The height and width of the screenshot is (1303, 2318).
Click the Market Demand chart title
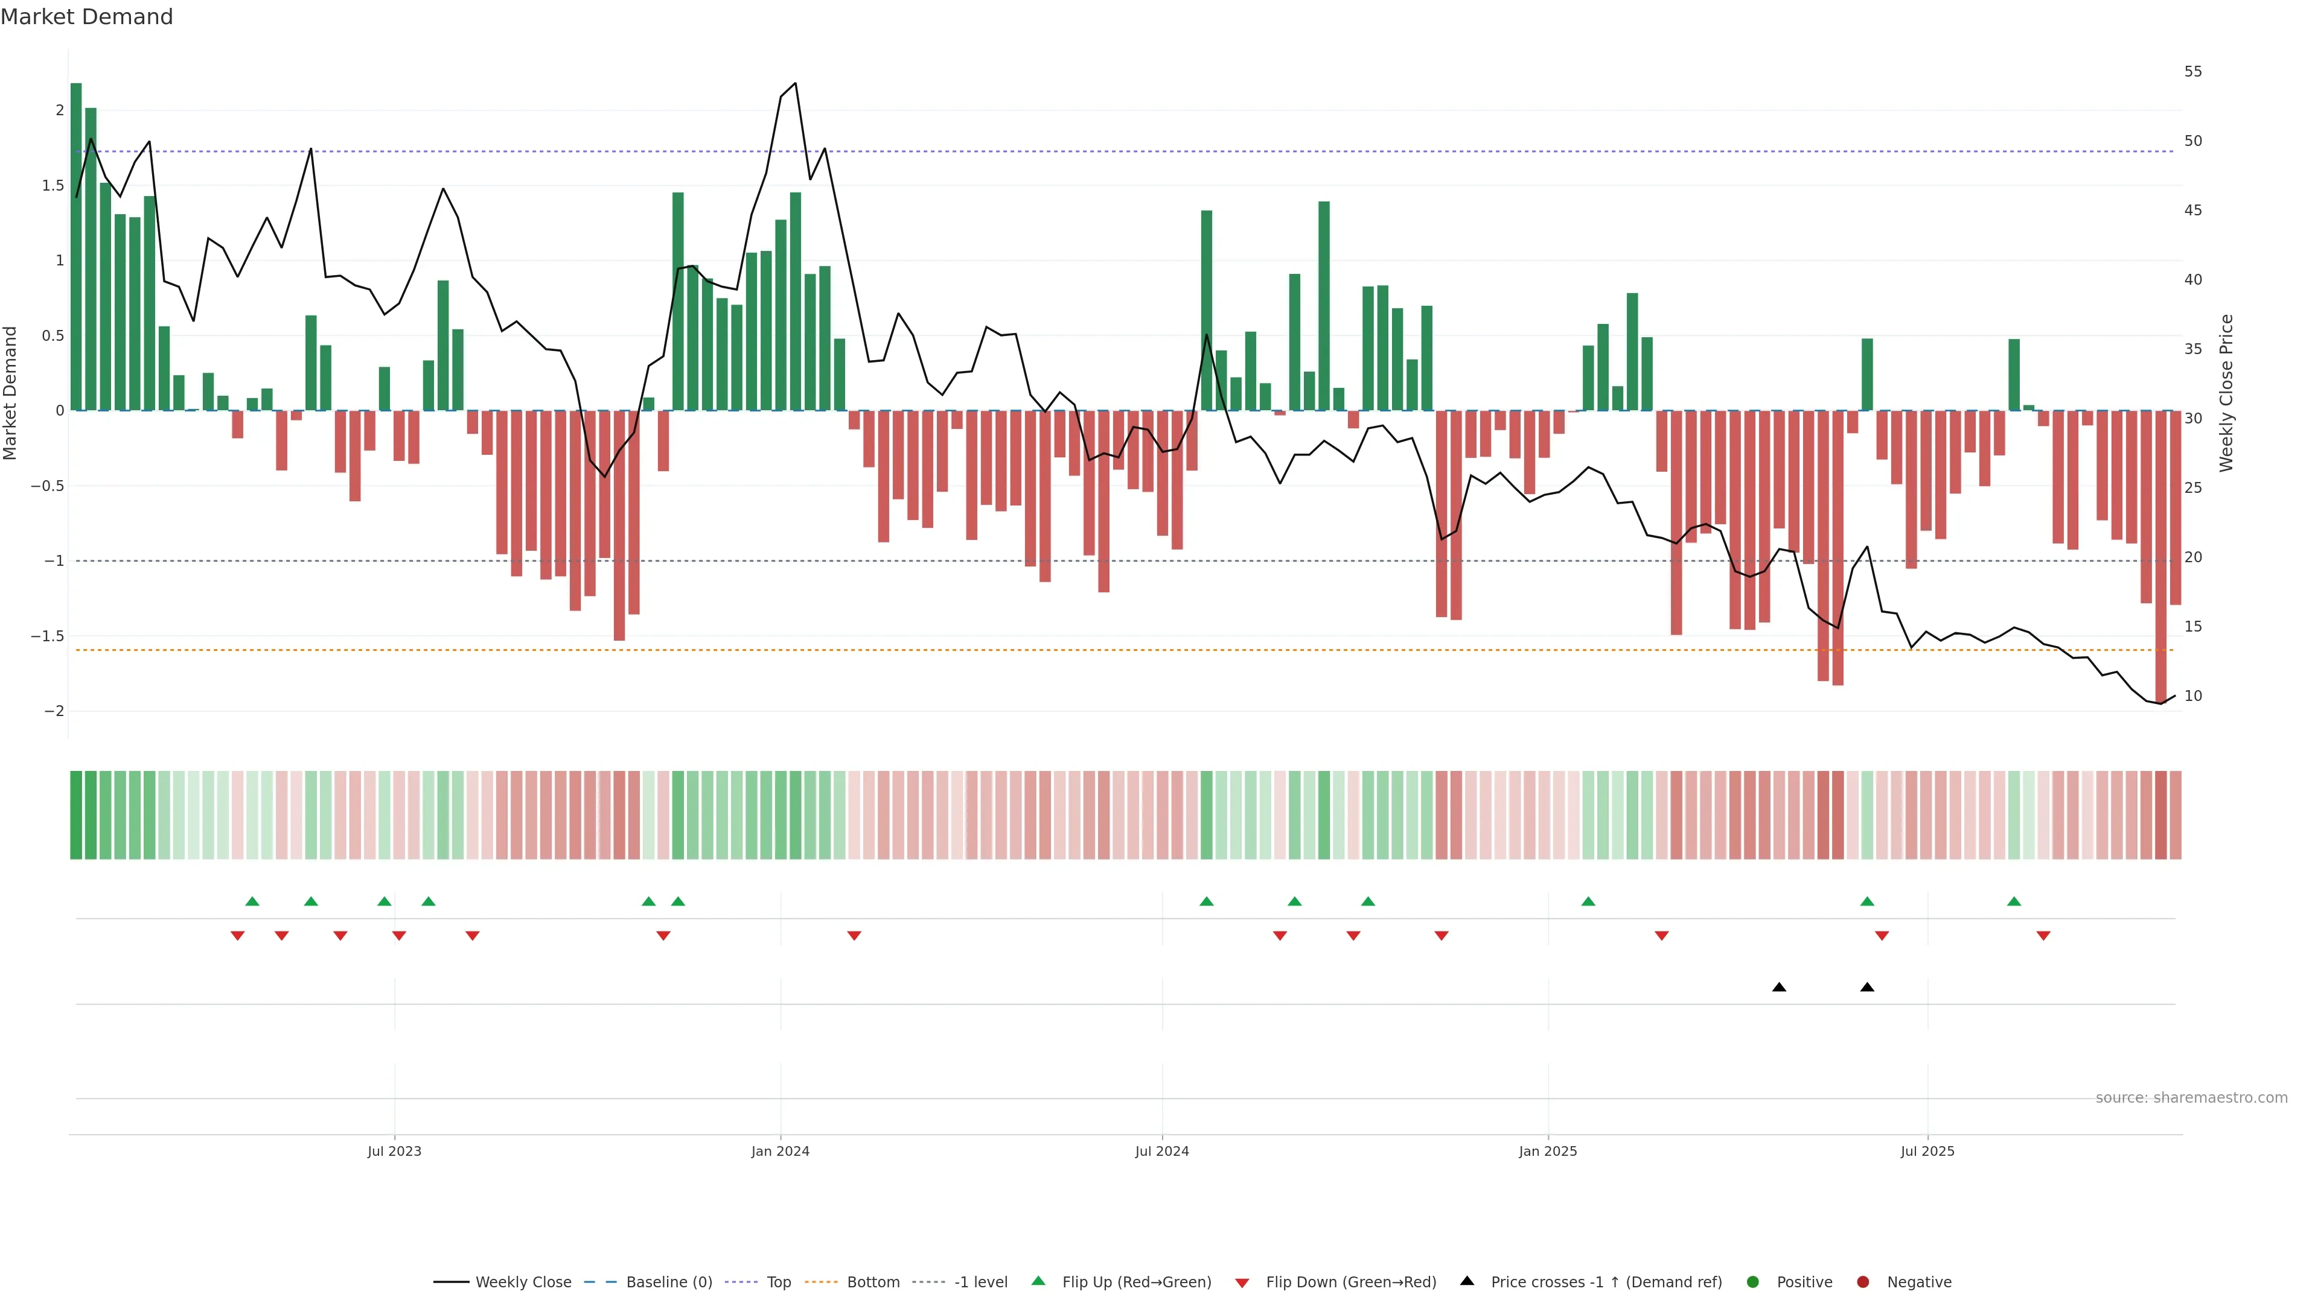pos(86,17)
